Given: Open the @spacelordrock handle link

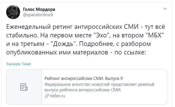Looking at the screenshot, I should (x=38, y=15).
